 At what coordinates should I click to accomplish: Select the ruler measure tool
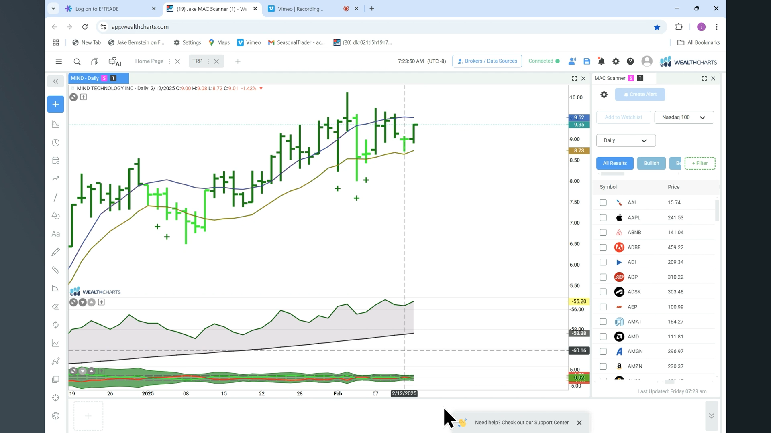56,270
